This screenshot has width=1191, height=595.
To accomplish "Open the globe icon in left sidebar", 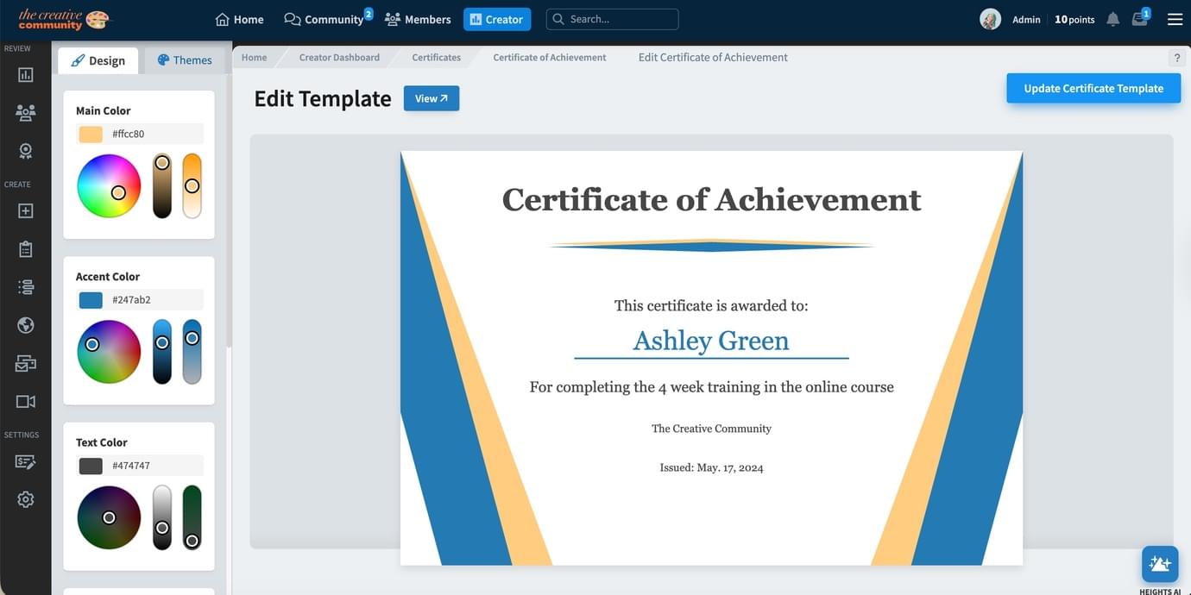I will pos(25,325).
